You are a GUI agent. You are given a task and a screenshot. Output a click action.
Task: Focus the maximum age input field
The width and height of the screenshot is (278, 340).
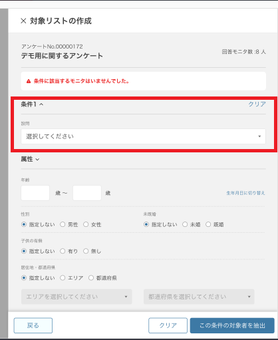tap(87, 193)
